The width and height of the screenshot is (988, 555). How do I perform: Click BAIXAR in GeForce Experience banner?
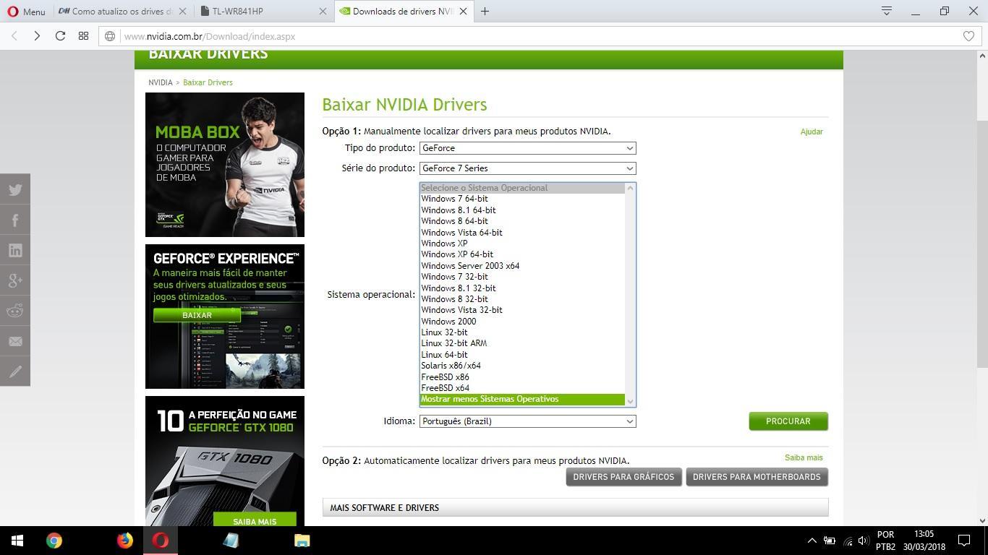coord(197,315)
